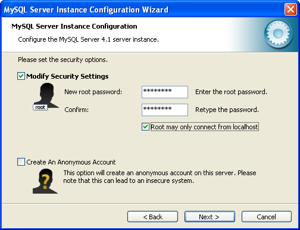Click the New root password label
This screenshot has width=300, height=230.
click(x=93, y=92)
